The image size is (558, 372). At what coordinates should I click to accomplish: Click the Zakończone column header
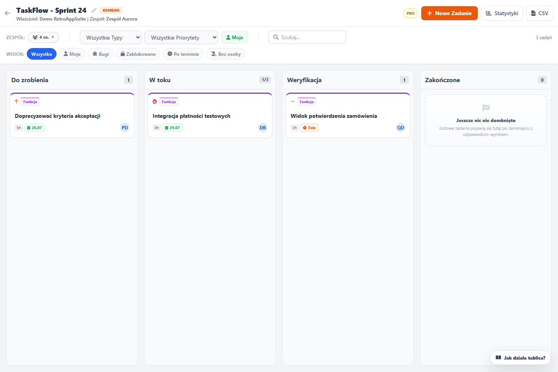coord(486,80)
